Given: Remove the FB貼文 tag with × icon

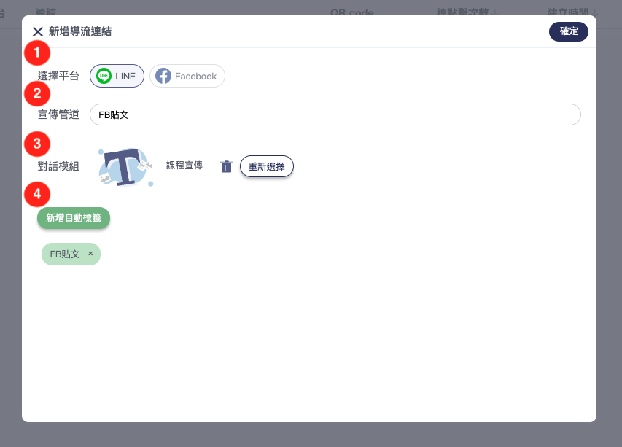Looking at the screenshot, I should (90, 254).
